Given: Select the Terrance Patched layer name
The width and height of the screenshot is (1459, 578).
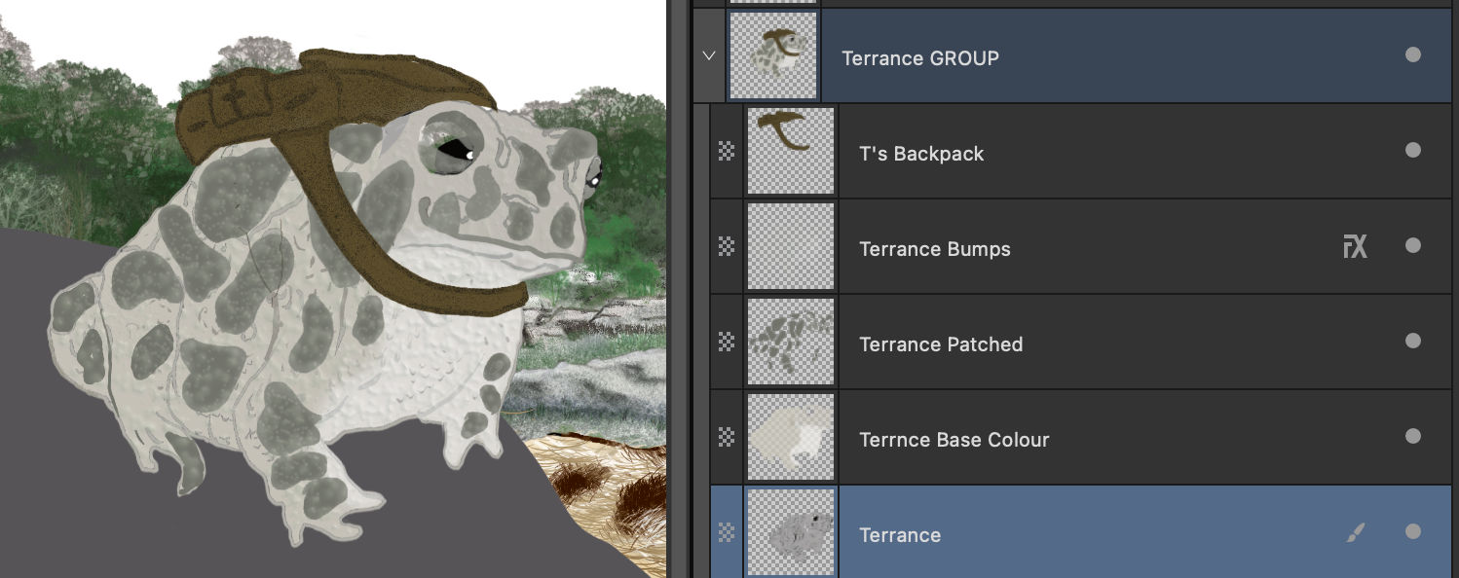Looking at the screenshot, I should (x=941, y=344).
